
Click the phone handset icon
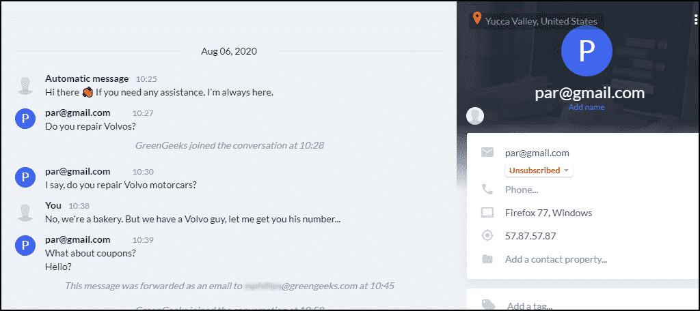tap(487, 190)
